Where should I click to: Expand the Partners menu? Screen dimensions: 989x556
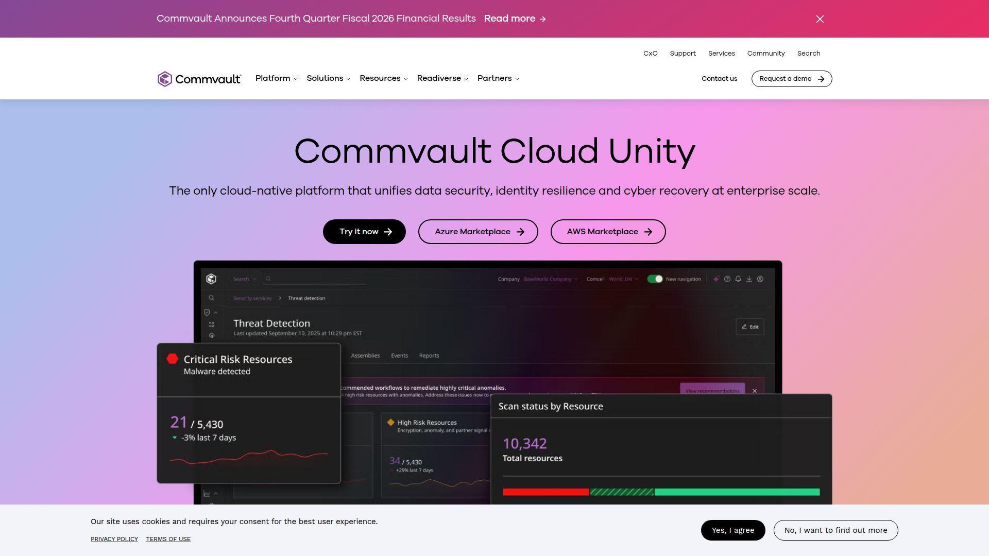click(x=498, y=78)
